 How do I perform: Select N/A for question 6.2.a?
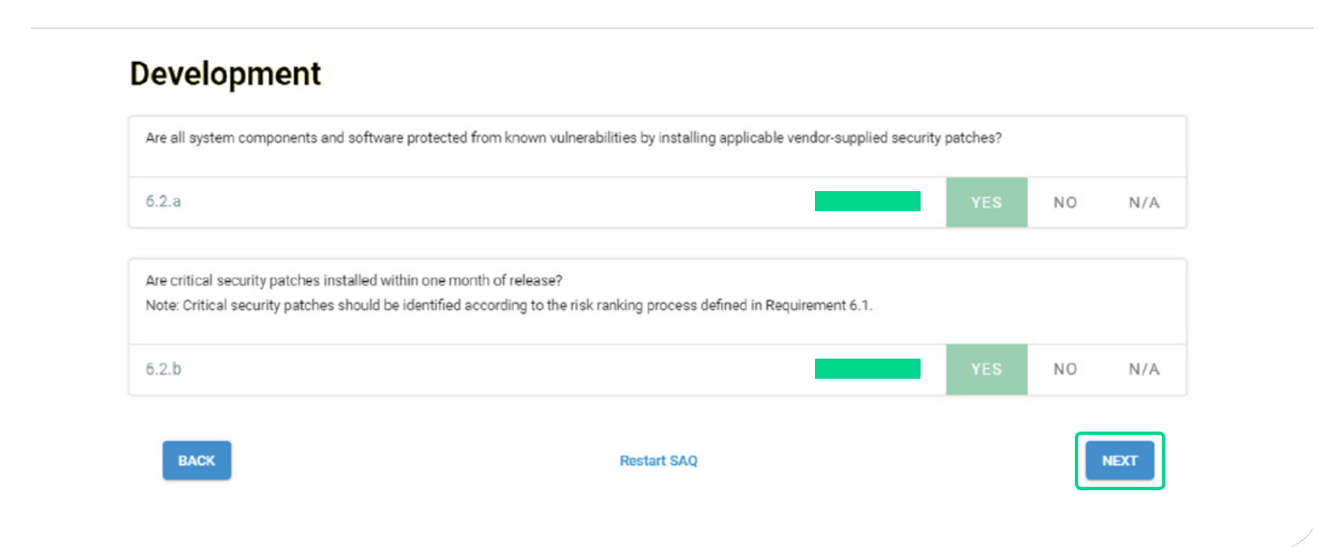(x=1143, y=202)
